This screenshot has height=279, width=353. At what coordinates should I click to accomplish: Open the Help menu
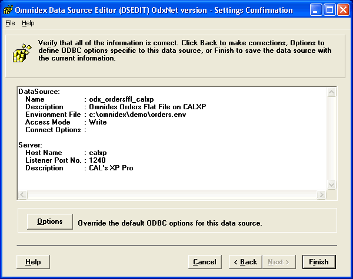[x=28, y=23]
